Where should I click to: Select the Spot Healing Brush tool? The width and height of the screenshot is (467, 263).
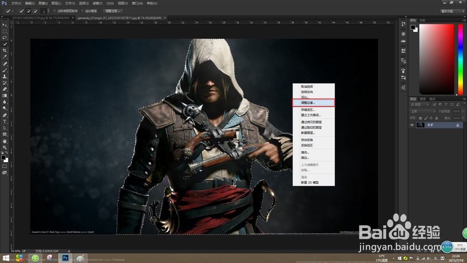(5, 64)
